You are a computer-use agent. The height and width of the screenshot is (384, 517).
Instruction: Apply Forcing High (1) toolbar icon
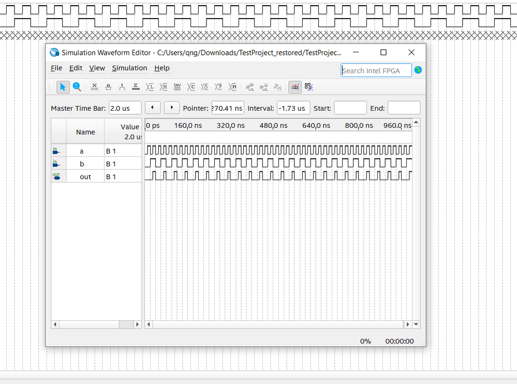pyautogui.click(x=122, y=87)
